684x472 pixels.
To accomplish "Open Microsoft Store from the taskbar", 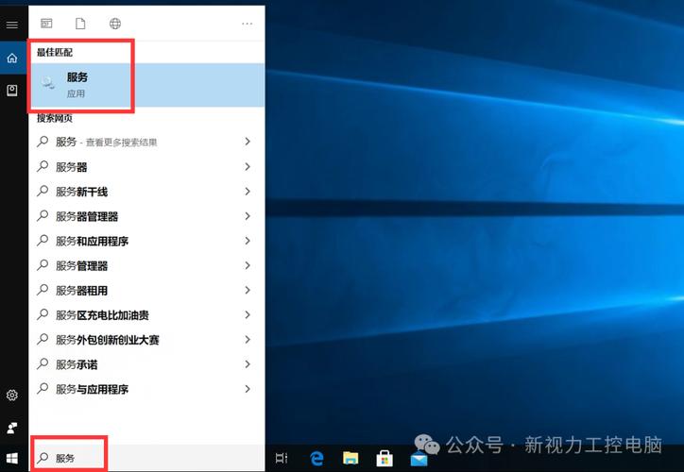I will click(385, 458).
